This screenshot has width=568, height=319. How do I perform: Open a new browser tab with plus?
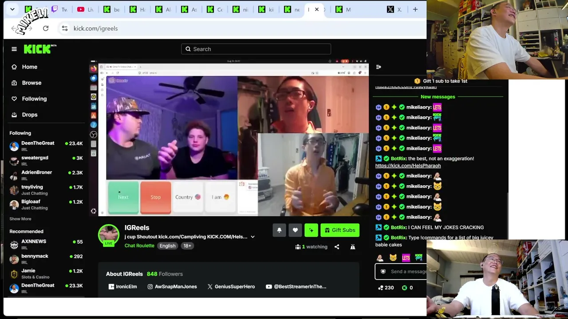coord(415,9)
